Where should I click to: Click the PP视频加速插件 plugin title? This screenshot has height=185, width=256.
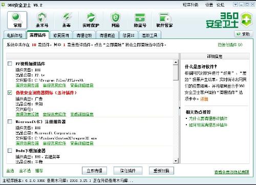click(30, 64)
